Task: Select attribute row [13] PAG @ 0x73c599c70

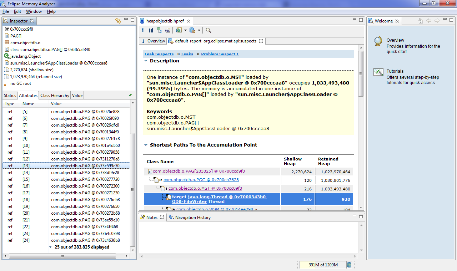Action: pyautogui.click(x=66, y=166)
